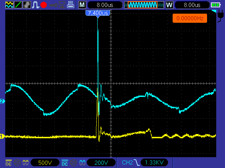
Task: Click the printer icon
Action: [x=70, y=5]
